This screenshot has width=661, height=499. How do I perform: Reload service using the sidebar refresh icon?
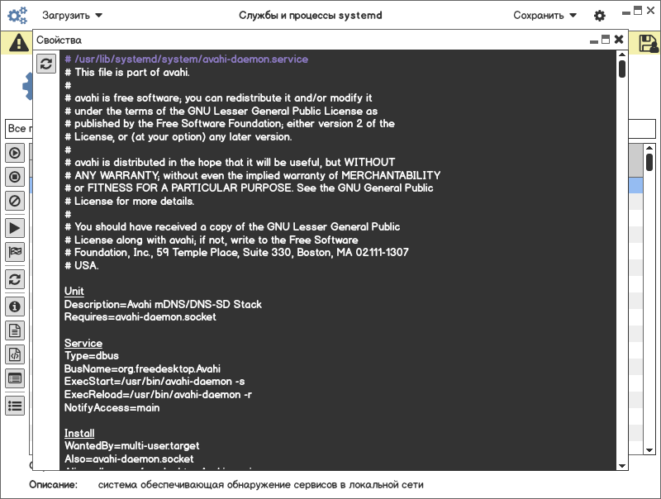tap(15, 279)
